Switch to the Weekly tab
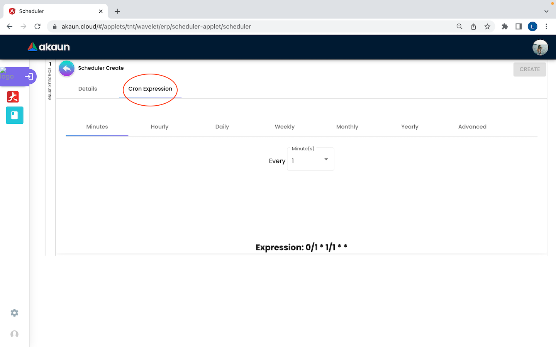The height and width of the screenshot is (347, 556). point(285,127)
